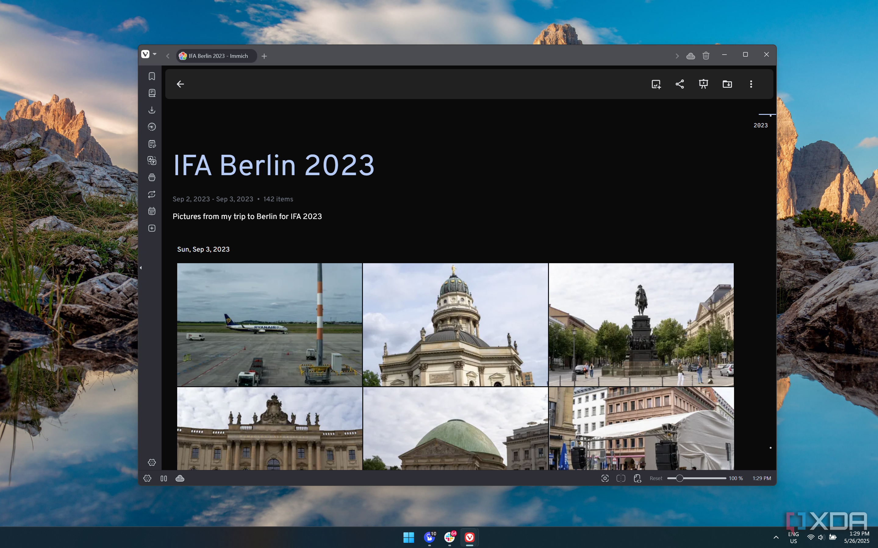Open Vivaldi settings from status bar gear
This screenshot has width=878, height=548.
[x=147, y=478]
